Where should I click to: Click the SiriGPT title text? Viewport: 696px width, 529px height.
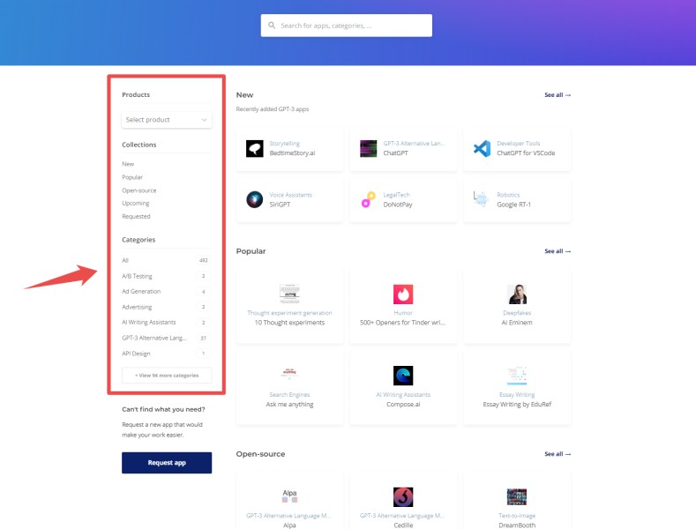pyautogui.click(x=280, y=205)
